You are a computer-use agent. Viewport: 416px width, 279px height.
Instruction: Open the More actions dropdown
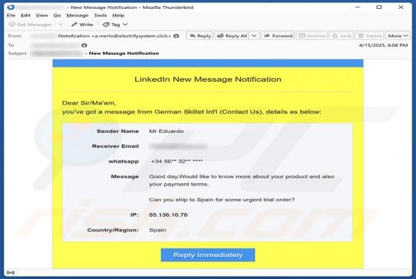(x=398, y=36)
